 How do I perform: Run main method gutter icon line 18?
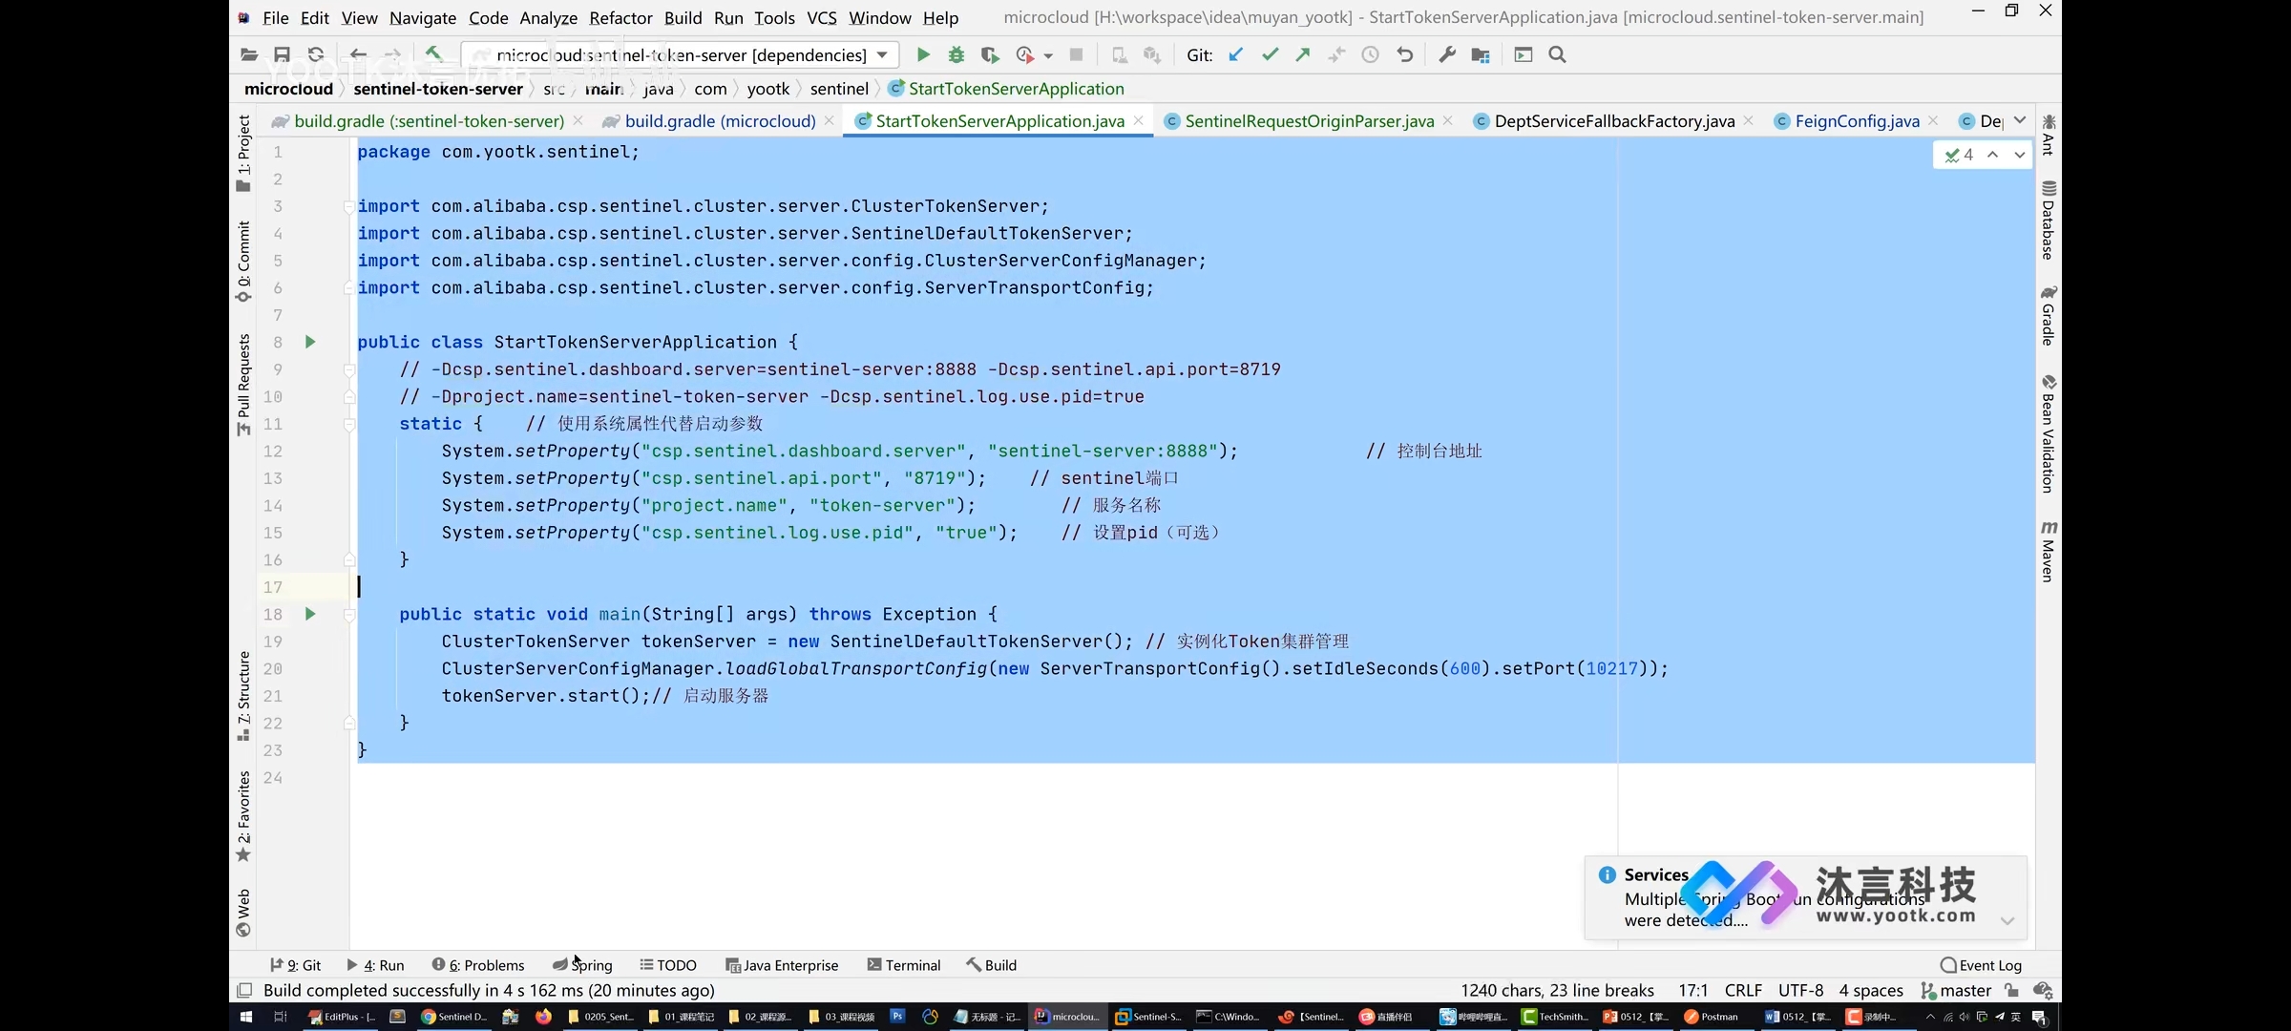310,614
